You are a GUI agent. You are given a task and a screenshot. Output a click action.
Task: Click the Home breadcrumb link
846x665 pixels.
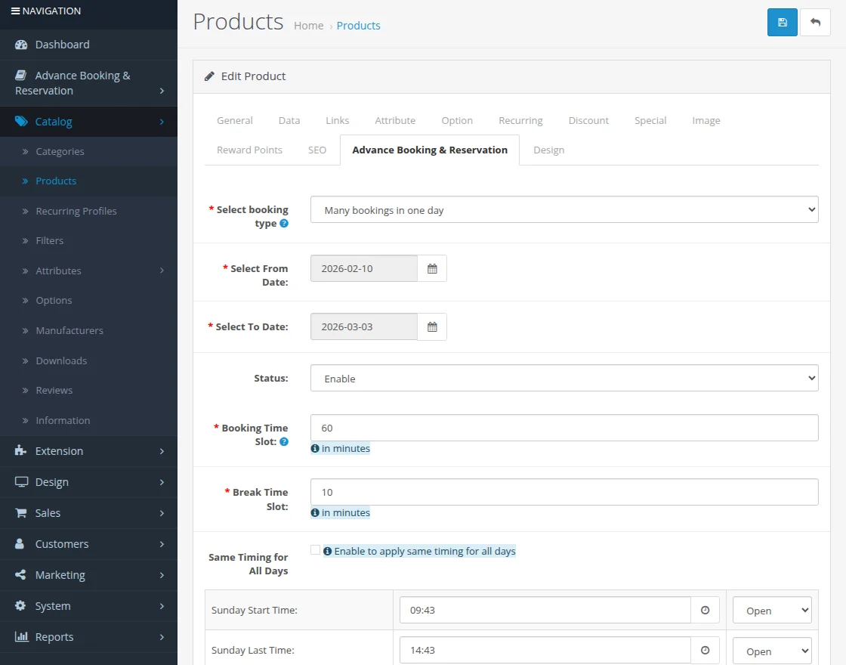[308, 26]
